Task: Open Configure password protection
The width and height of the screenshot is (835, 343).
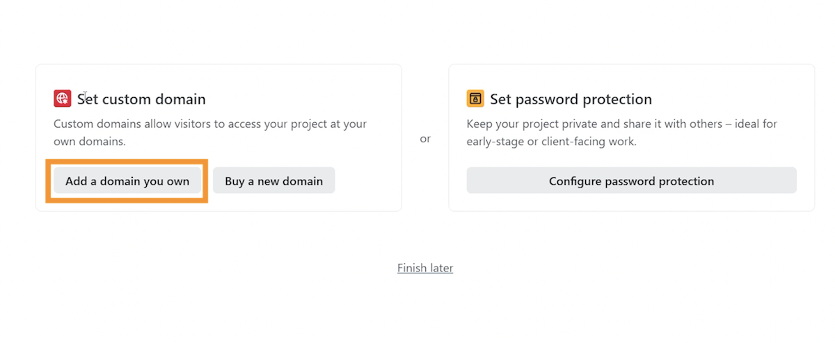Action: click(x=631, y=181)
